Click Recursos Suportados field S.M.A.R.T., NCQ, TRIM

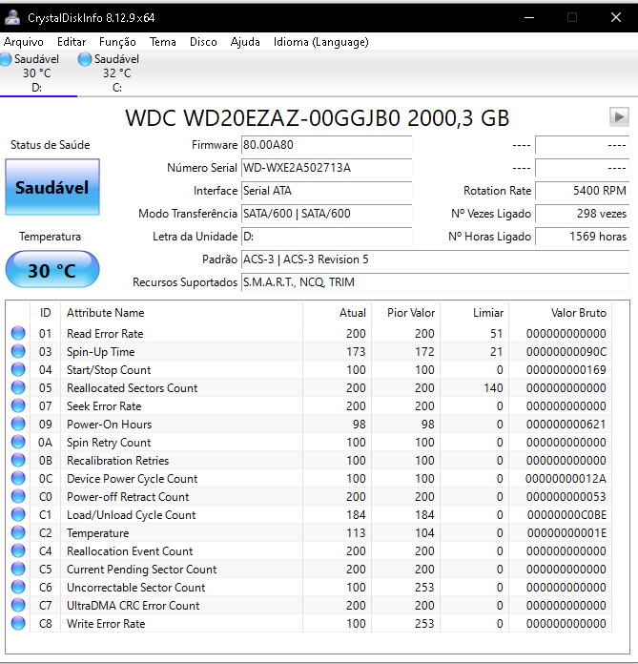coord(436,282)
